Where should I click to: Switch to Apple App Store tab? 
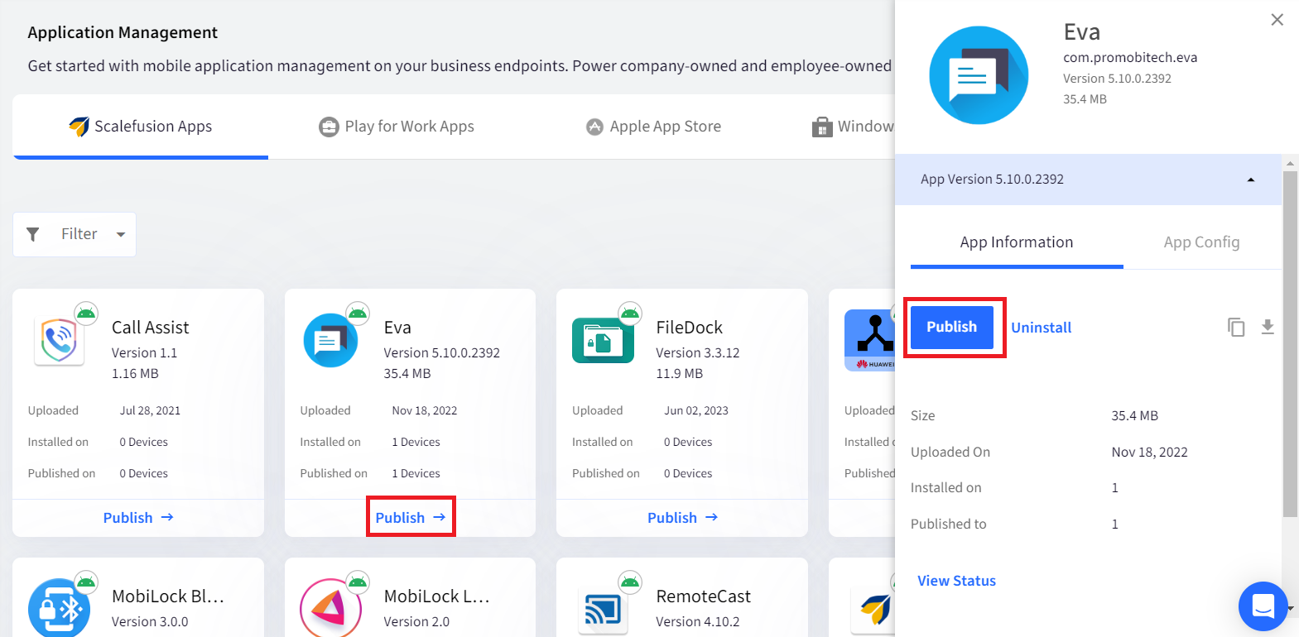653,127
